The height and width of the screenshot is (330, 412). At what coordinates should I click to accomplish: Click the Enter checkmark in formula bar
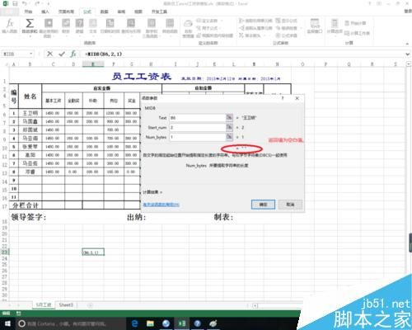pos(62,54)
